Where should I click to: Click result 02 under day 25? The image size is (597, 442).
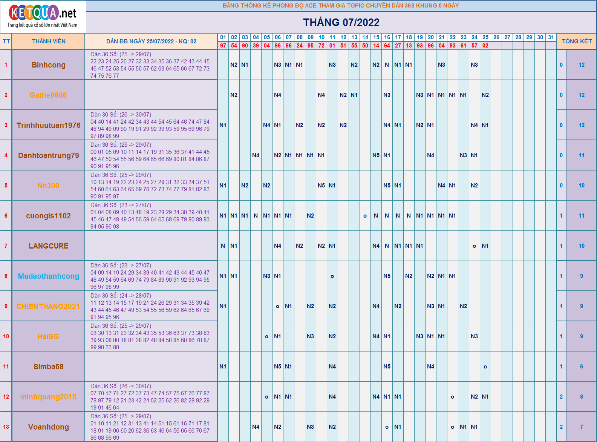(485, 46)
